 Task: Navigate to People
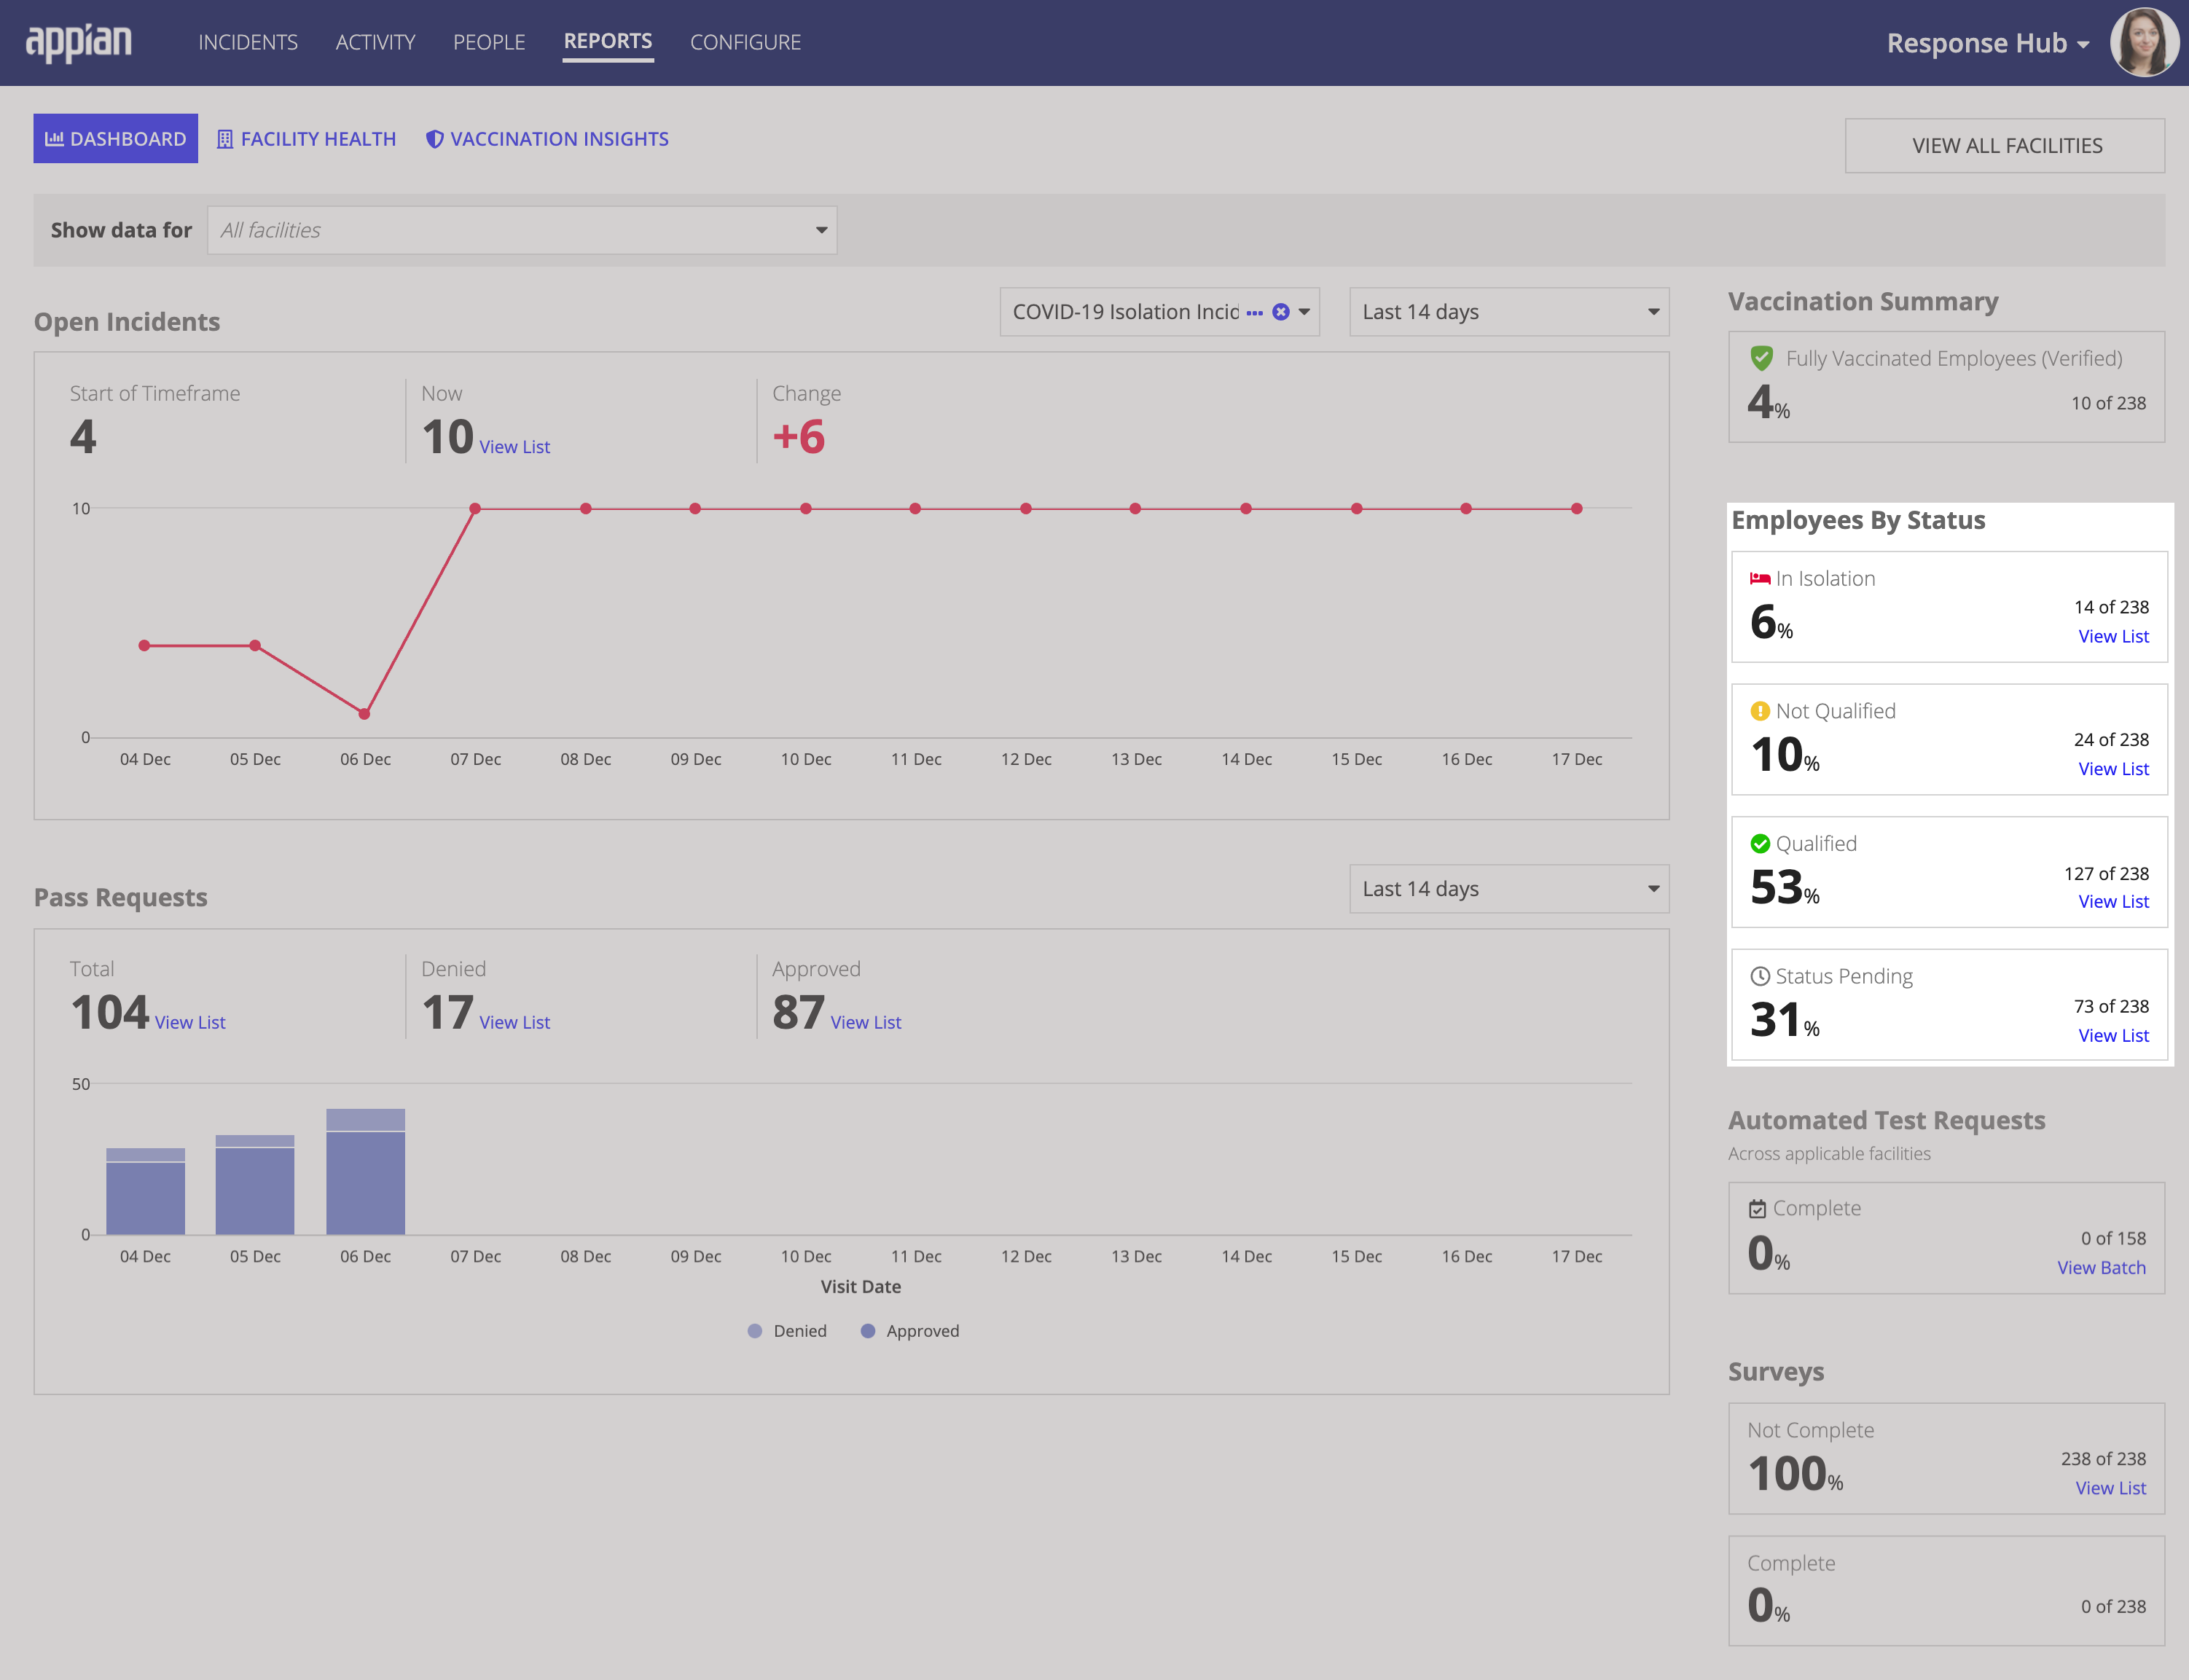click(489, 42)
